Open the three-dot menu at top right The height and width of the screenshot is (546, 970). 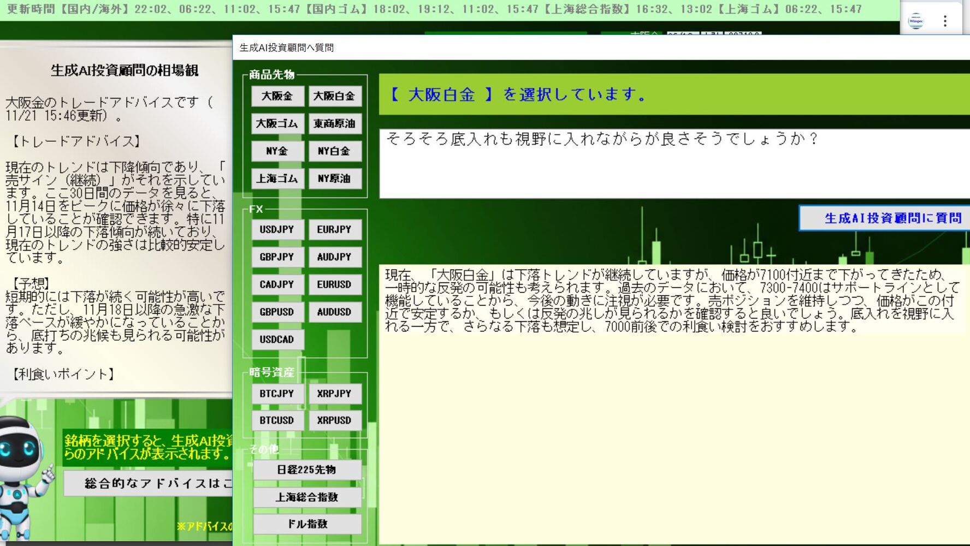click(x=945, y=21)
